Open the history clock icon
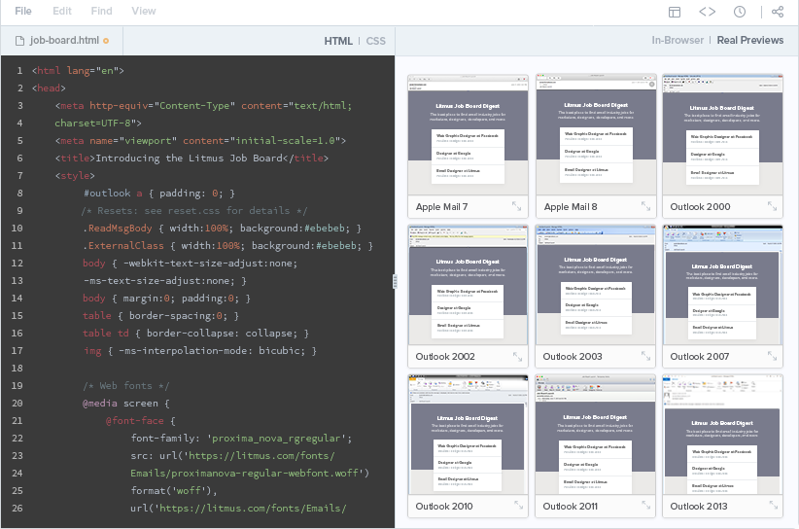799x529 pixels. (x=740, y=12)
